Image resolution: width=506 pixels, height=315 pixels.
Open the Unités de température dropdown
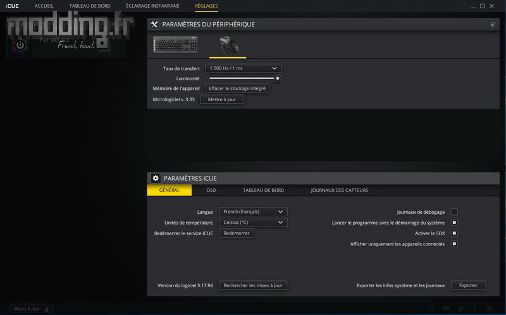tap(253, 223)
